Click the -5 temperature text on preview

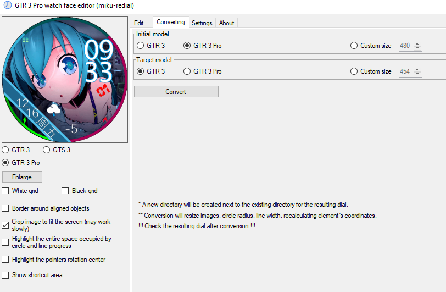click(71, 129)
